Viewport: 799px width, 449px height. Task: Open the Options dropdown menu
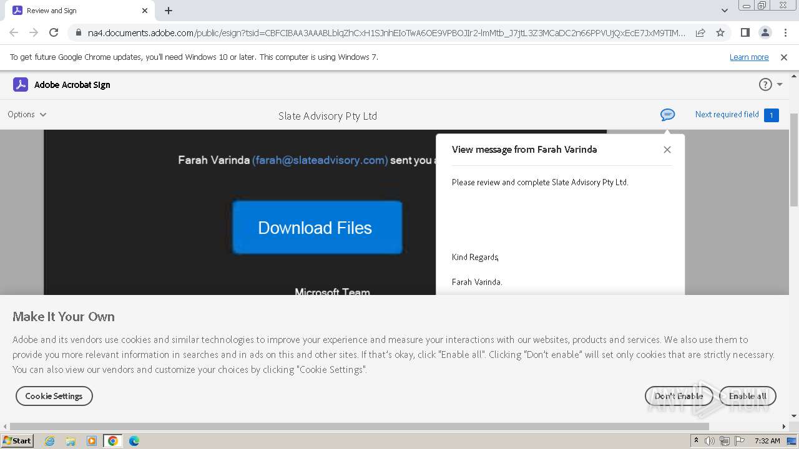click(27, 114)
